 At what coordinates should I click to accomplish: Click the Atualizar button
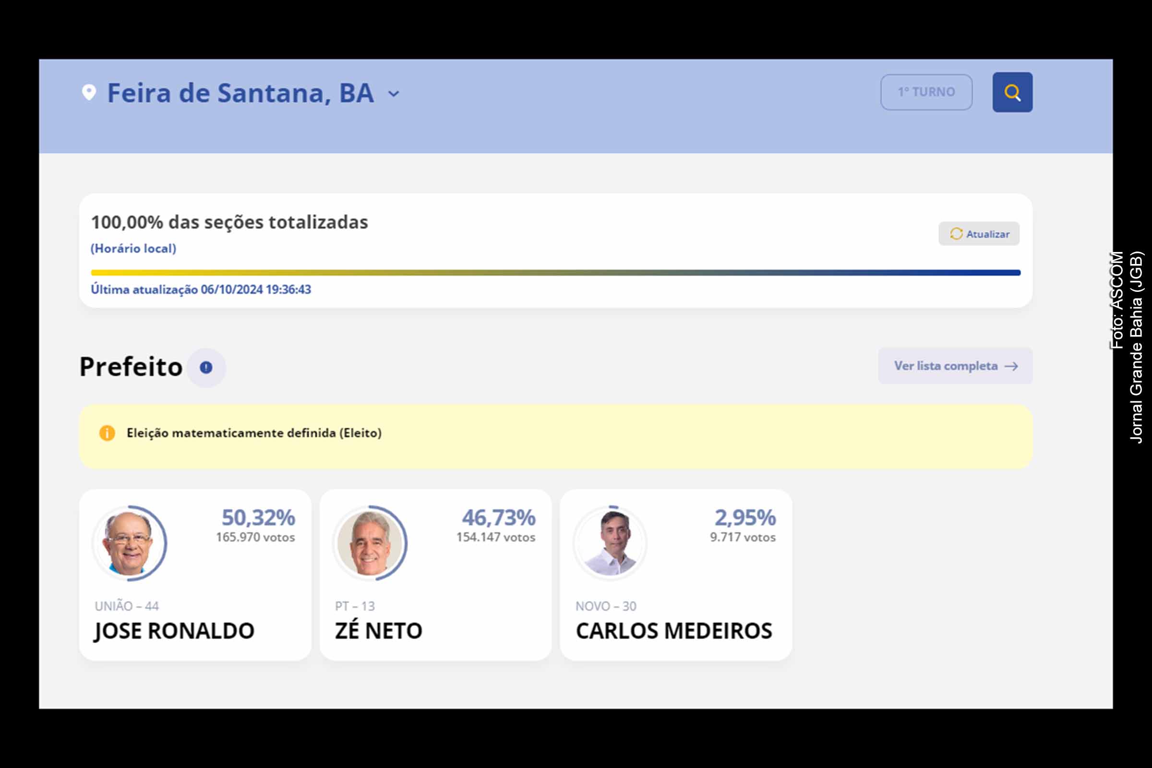(x=978, y=234)
